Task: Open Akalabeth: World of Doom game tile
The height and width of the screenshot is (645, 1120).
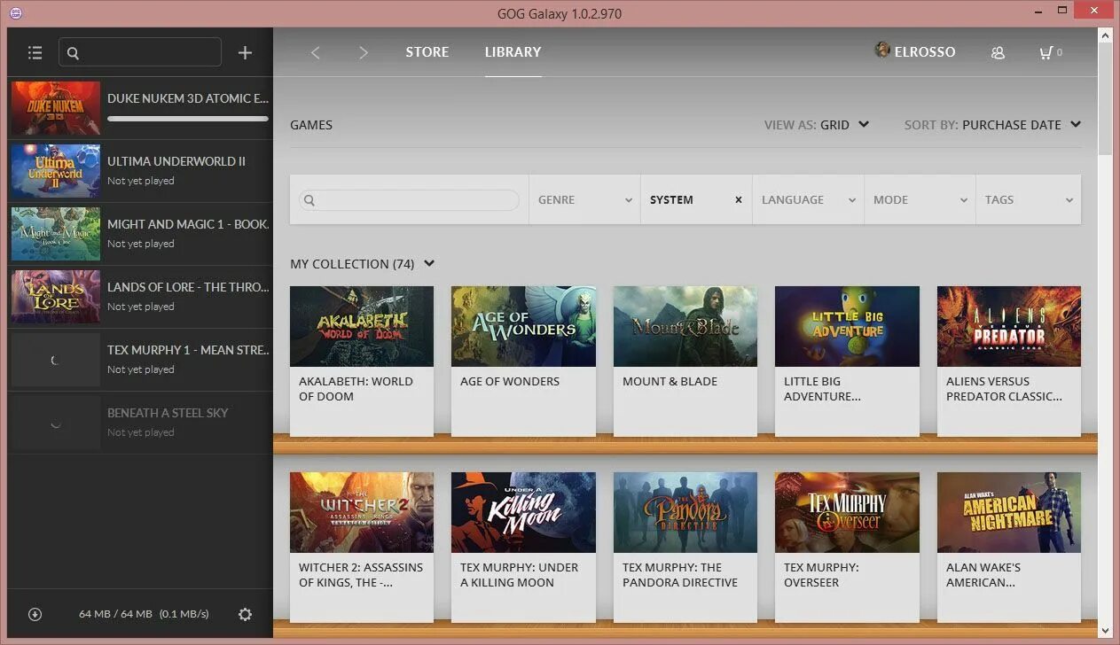Action: click(x=362, y=361)
